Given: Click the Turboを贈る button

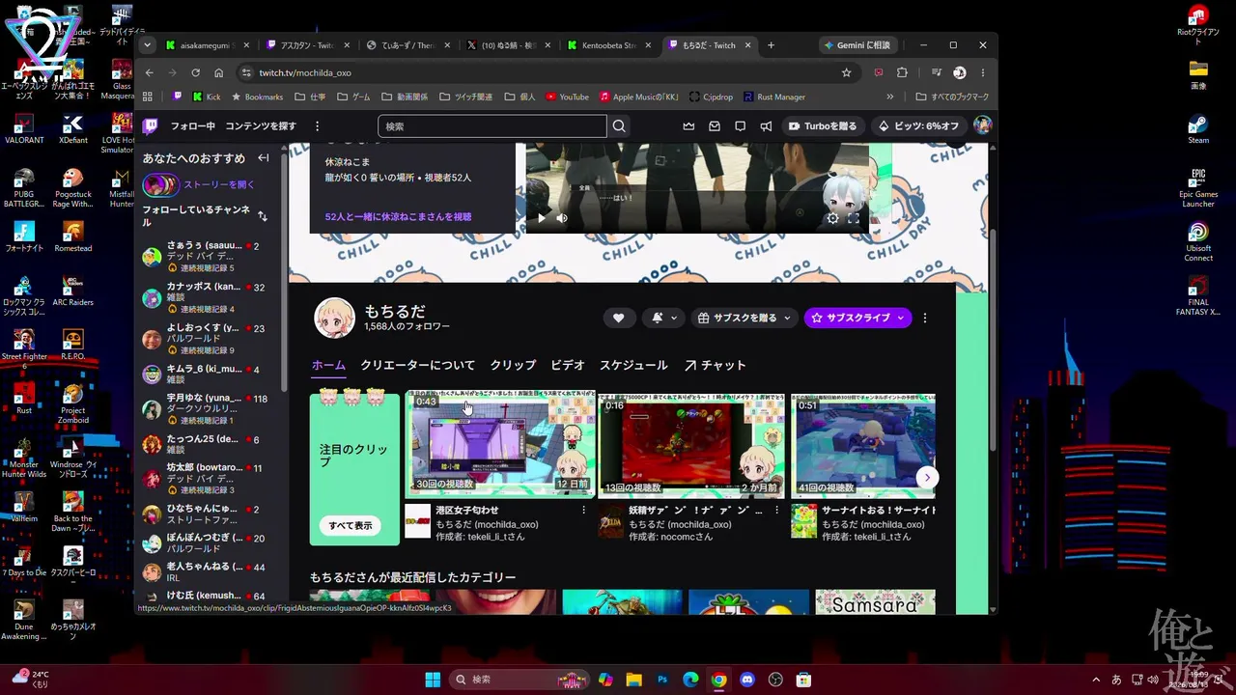Looking at the screenshot, I should pos(823,126).
